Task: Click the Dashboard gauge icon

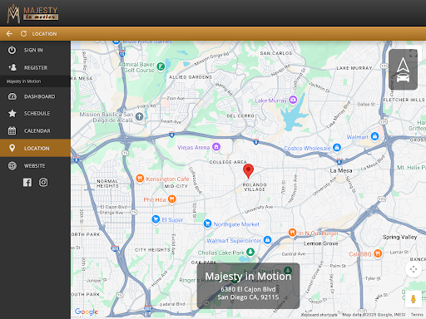Action: 12,96
